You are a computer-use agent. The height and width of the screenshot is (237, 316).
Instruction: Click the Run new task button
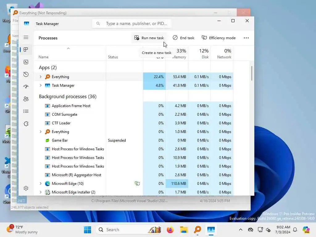149,38
